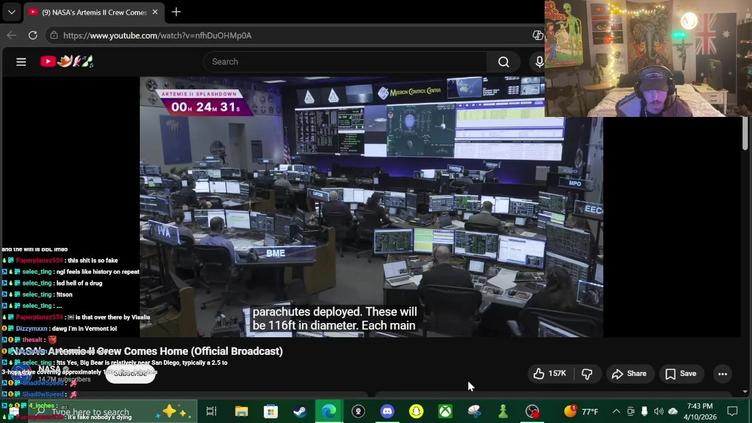Open the video title text
This screenshot has height=423, width=752.
(147, 351)
